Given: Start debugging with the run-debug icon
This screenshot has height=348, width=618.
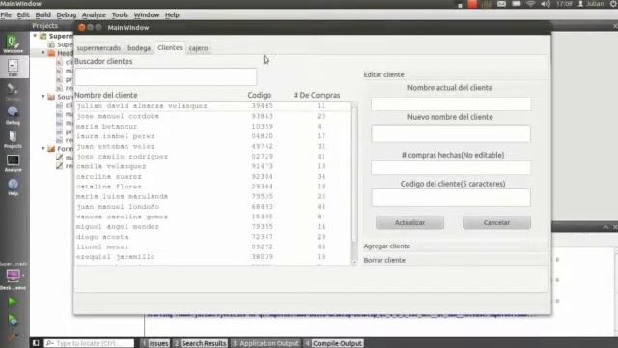Looking at the screenshot, I should tap(13, 320).
